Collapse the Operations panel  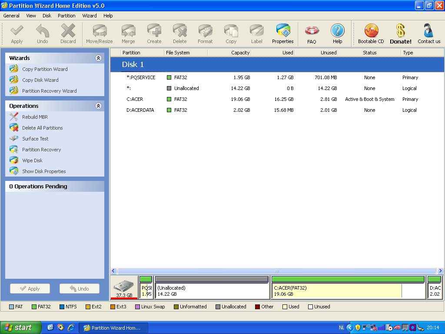coord(98,106)
